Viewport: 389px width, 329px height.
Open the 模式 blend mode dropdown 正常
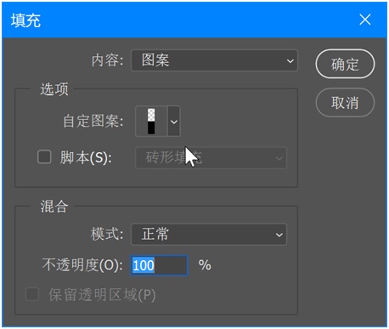coord(209,235)
